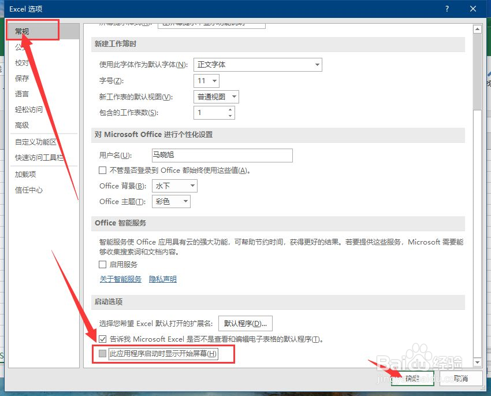Open the Office 背景 dropdown
The height and width of the screenshot is (396, 491).
tap(174, 186)
